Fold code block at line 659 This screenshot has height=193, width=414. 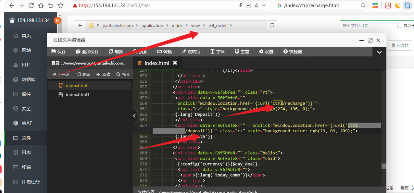[150, 98]
